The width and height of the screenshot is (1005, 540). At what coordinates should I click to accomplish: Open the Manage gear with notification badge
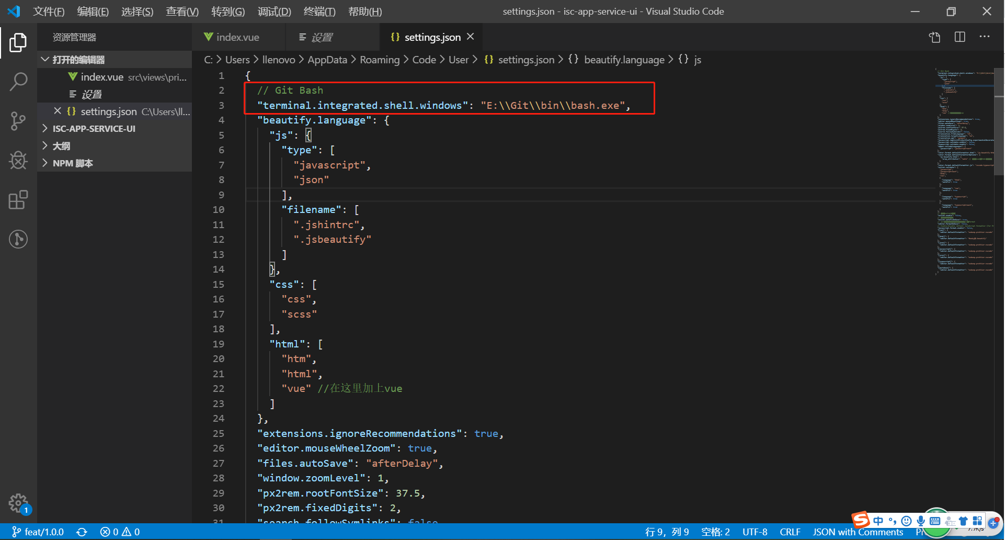[18, 503]
